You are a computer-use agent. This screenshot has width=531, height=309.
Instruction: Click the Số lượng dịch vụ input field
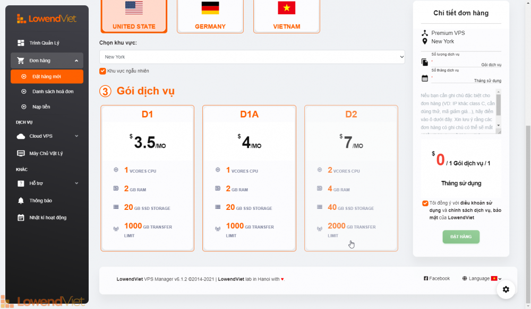466,63
